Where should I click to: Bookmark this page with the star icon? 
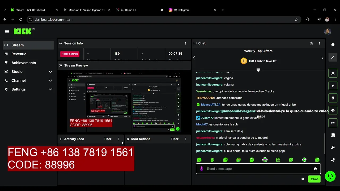tap(296, 20)
